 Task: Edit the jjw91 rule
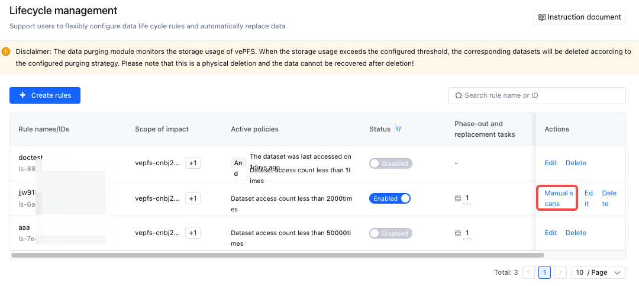[x=588, y=198]
